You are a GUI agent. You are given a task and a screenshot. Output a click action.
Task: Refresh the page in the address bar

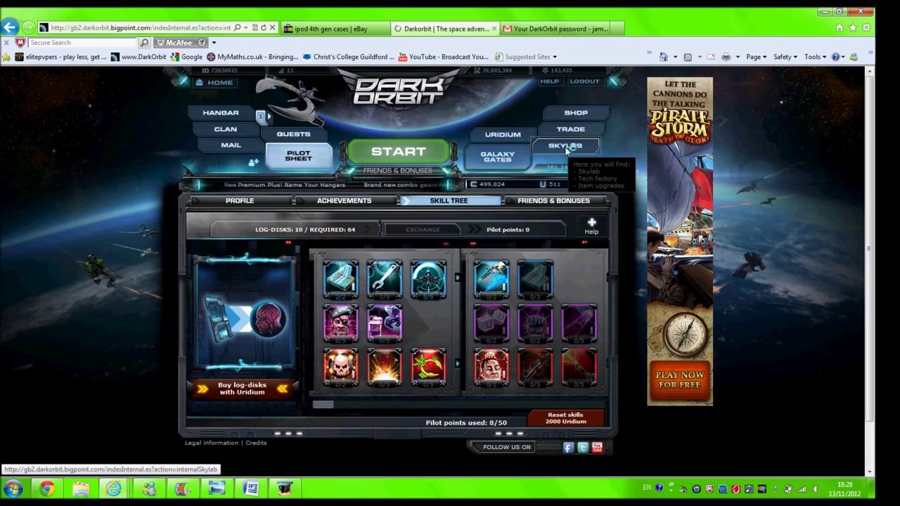coord(263,28)
